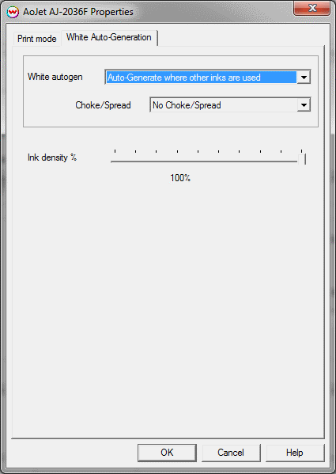Click the 100% density value label

coord(180,178)
